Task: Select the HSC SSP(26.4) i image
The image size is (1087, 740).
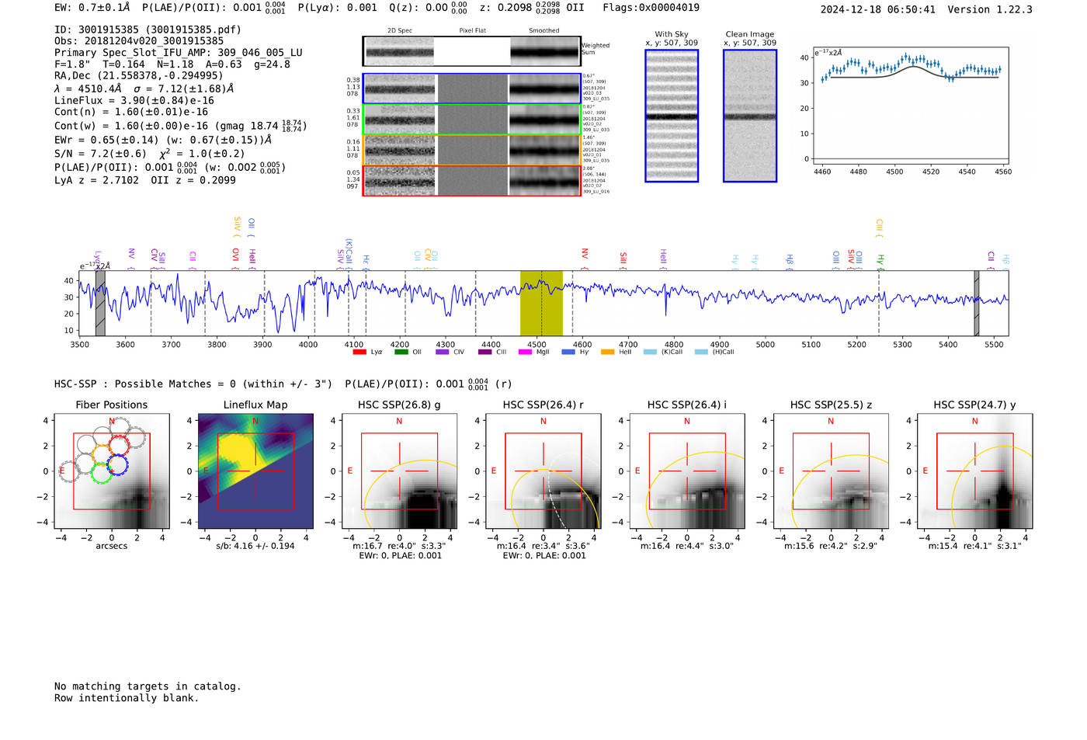Action: 687,471
